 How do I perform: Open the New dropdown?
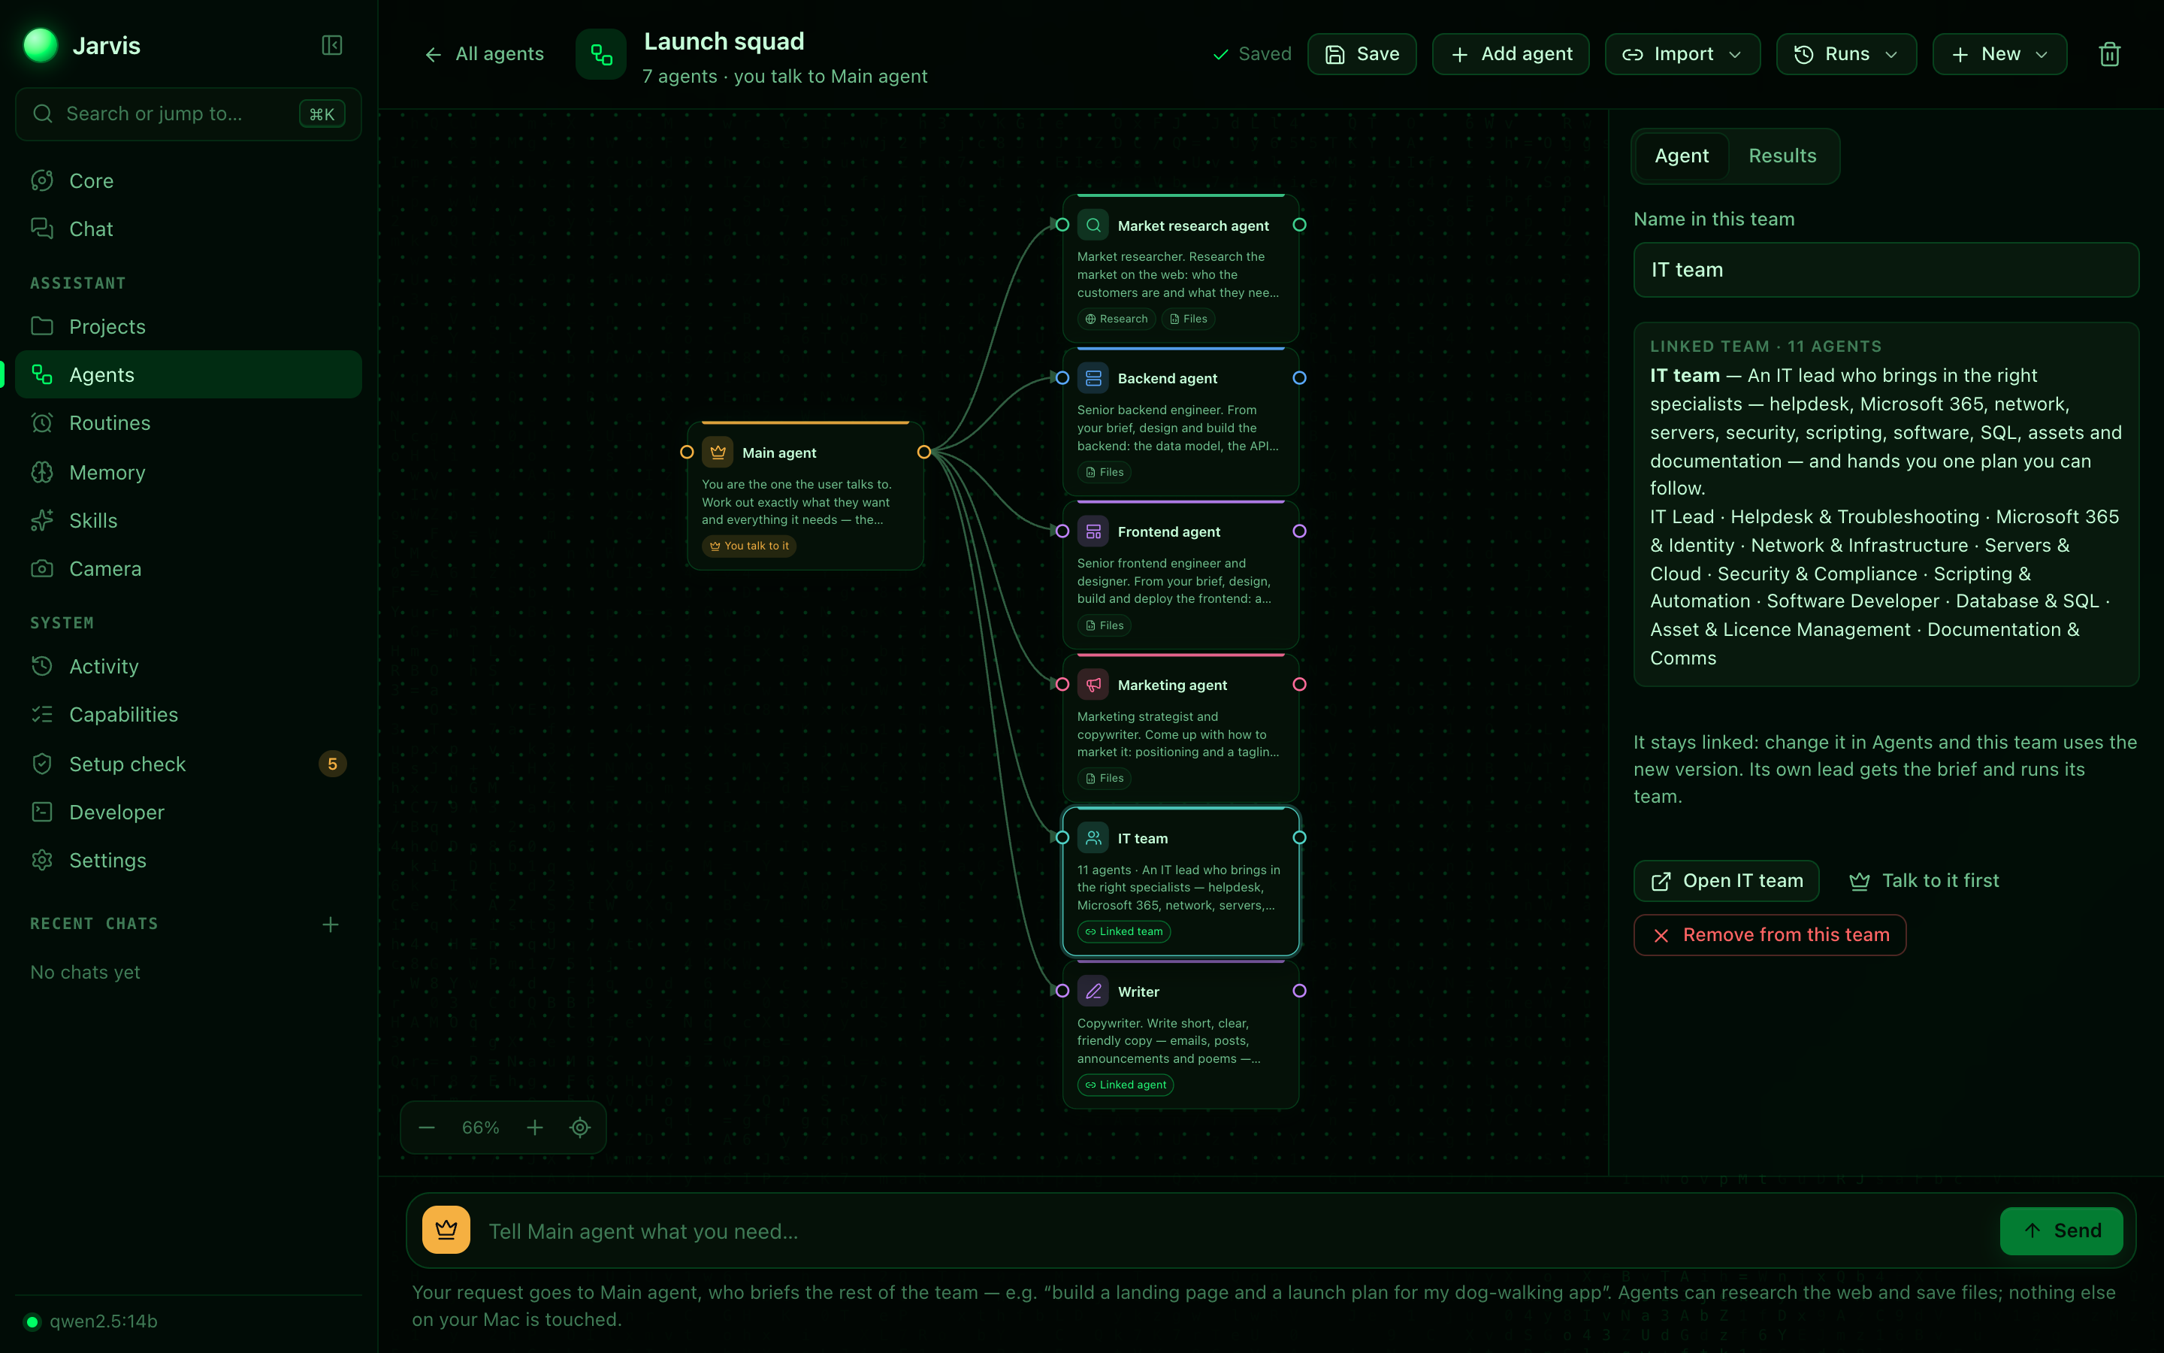click(x=1999, y=55)
